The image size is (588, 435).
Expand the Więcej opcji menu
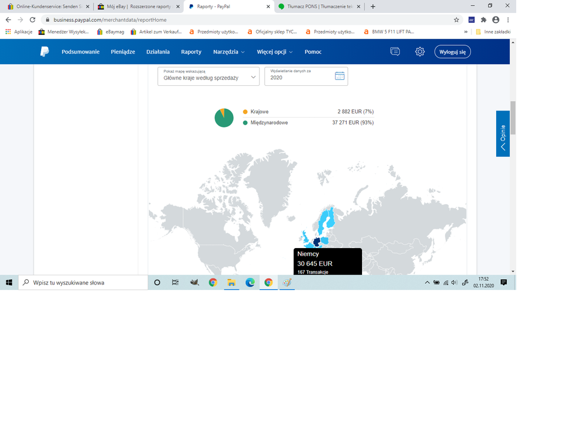tap(274, 52)
